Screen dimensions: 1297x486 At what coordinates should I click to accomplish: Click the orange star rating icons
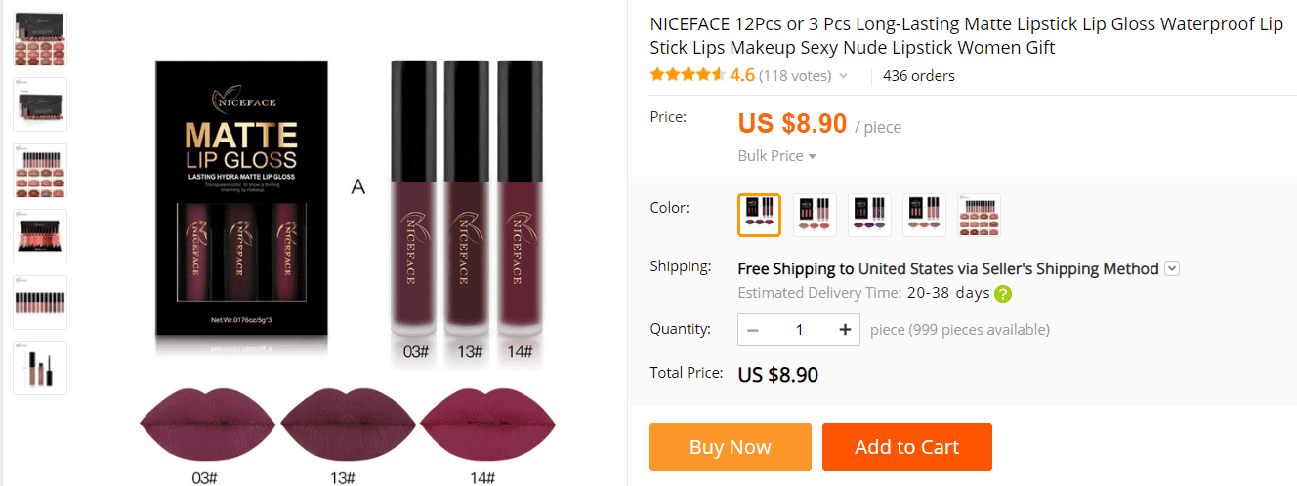pos(687,75)
